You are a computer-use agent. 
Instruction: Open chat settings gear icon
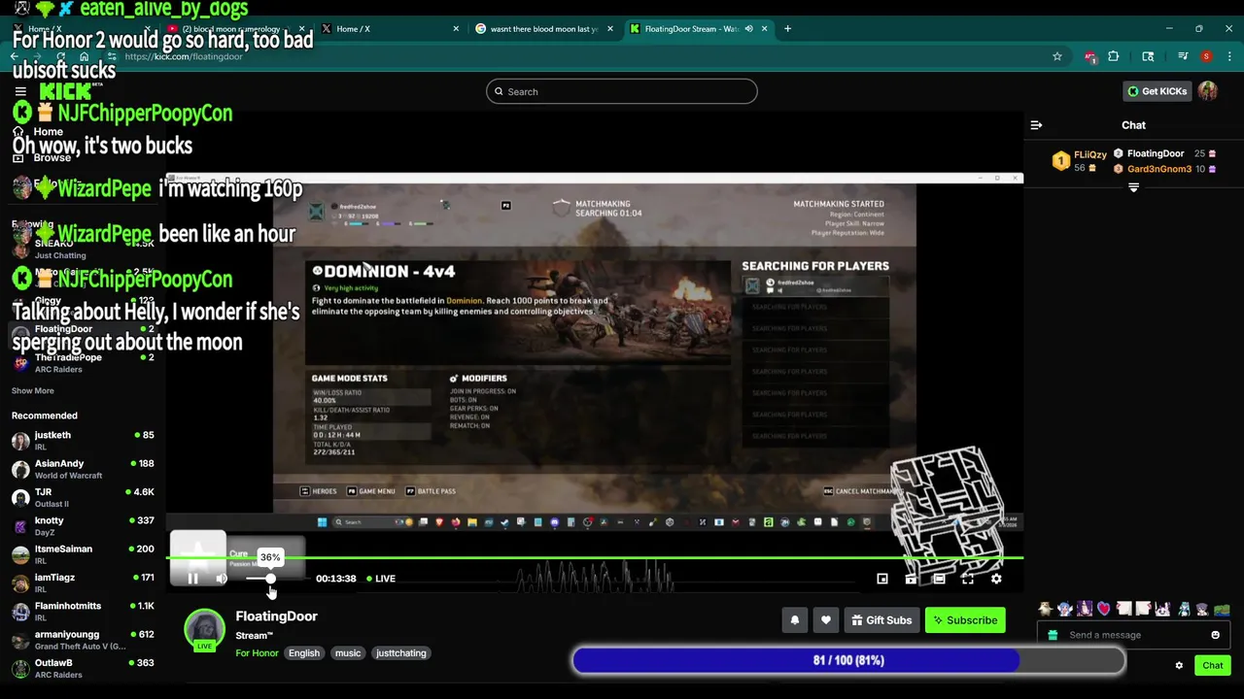click(1179, 666)
